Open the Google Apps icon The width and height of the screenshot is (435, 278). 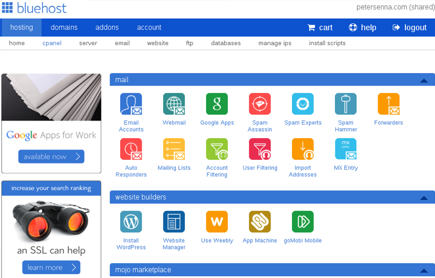click(x=217, y=104)
